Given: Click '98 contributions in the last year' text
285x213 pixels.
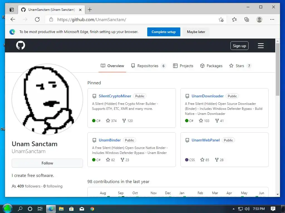Looking at the screenshot, I should [x=118, y=181].
